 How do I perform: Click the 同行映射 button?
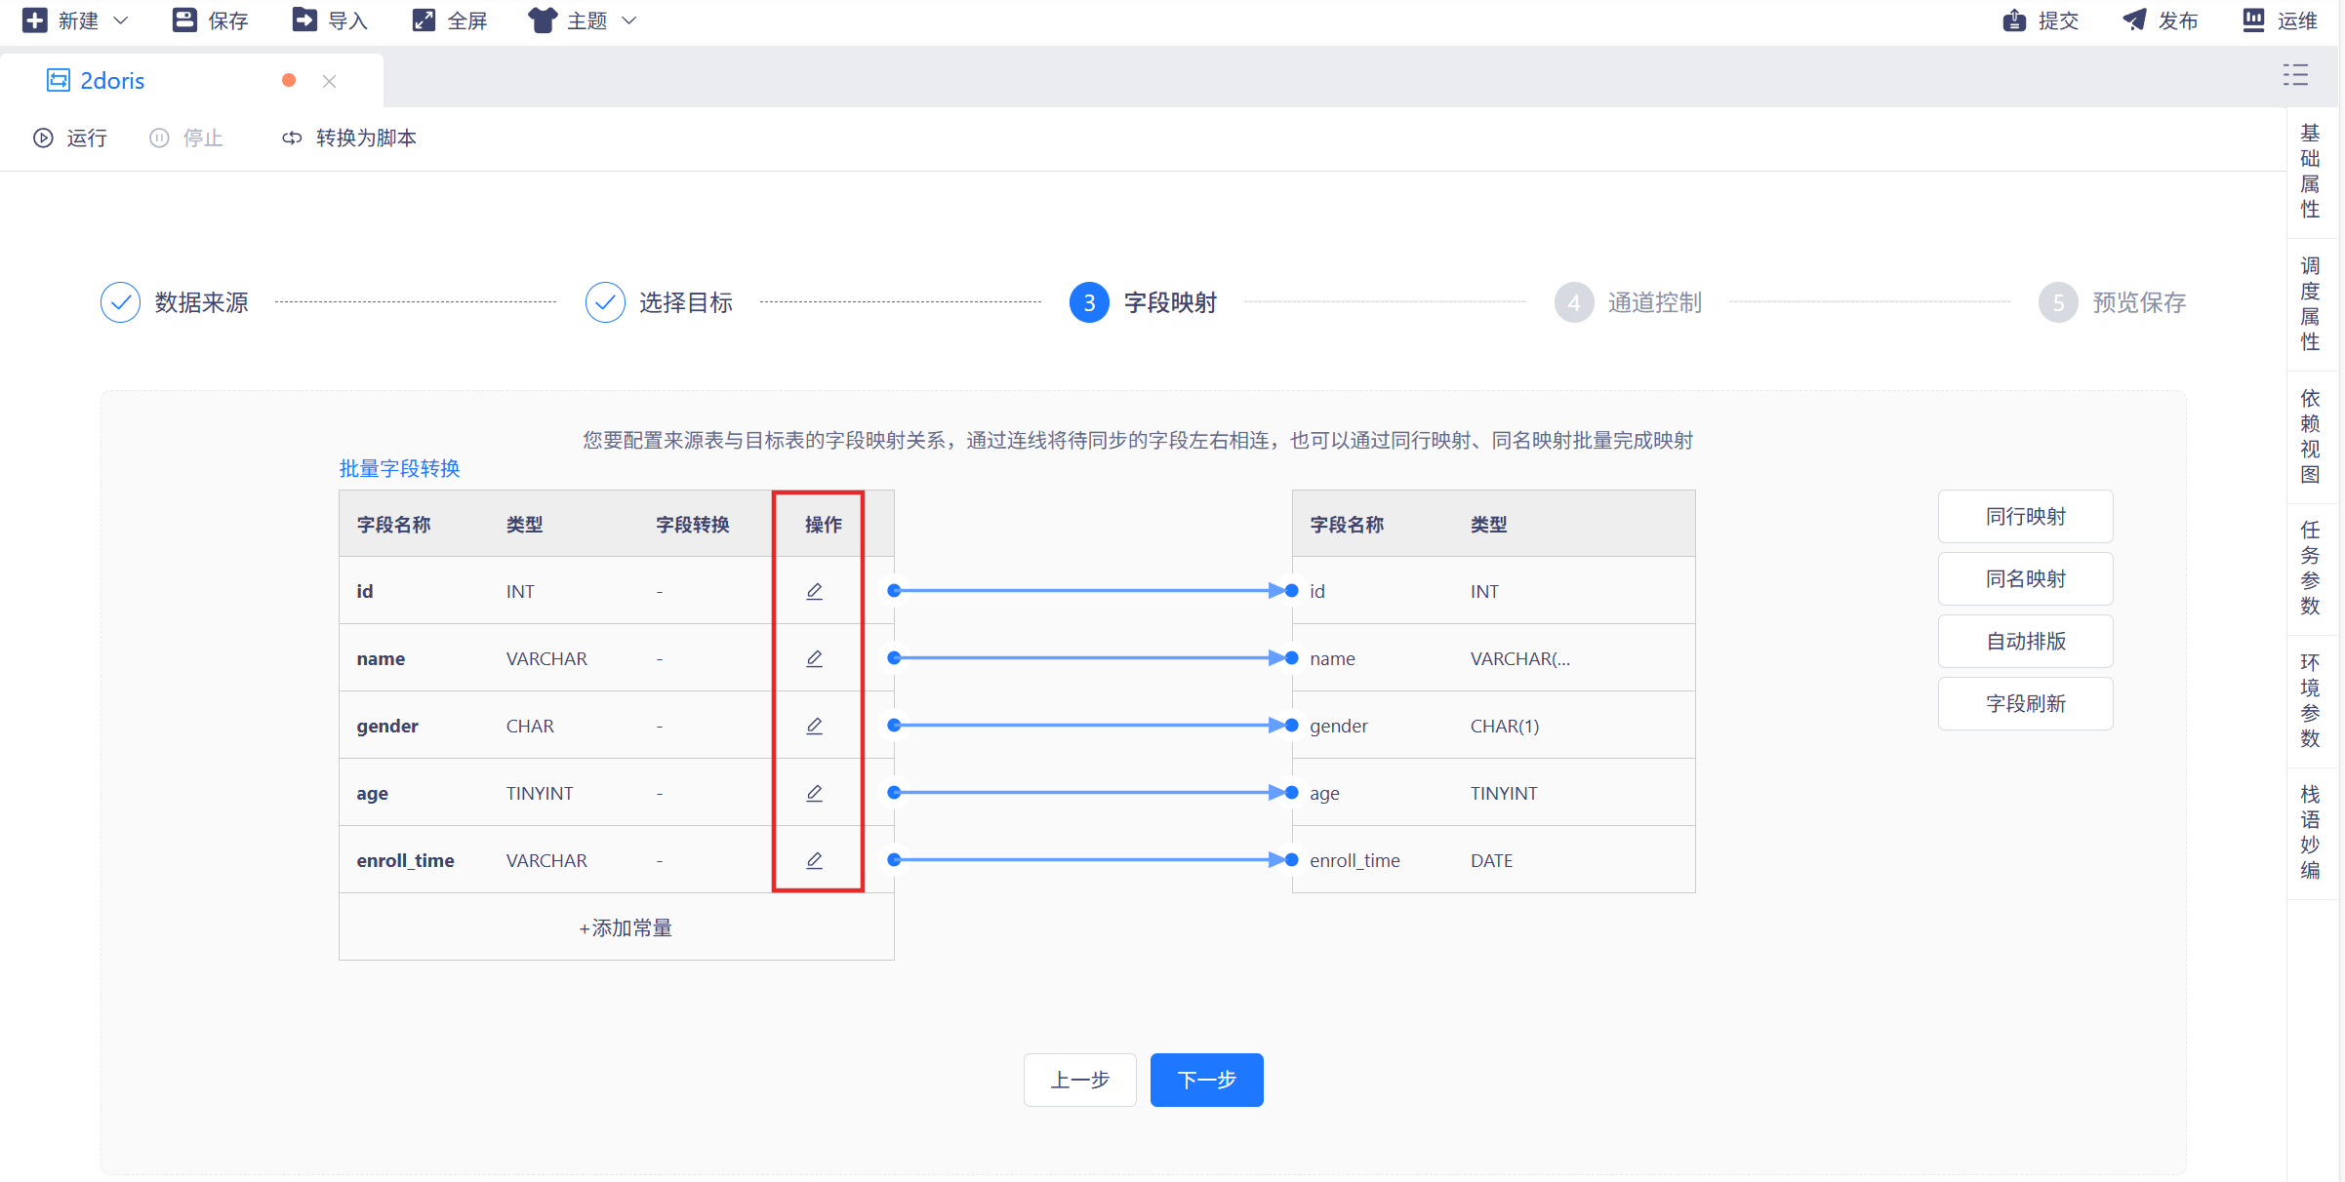[x=2026, y=516]
